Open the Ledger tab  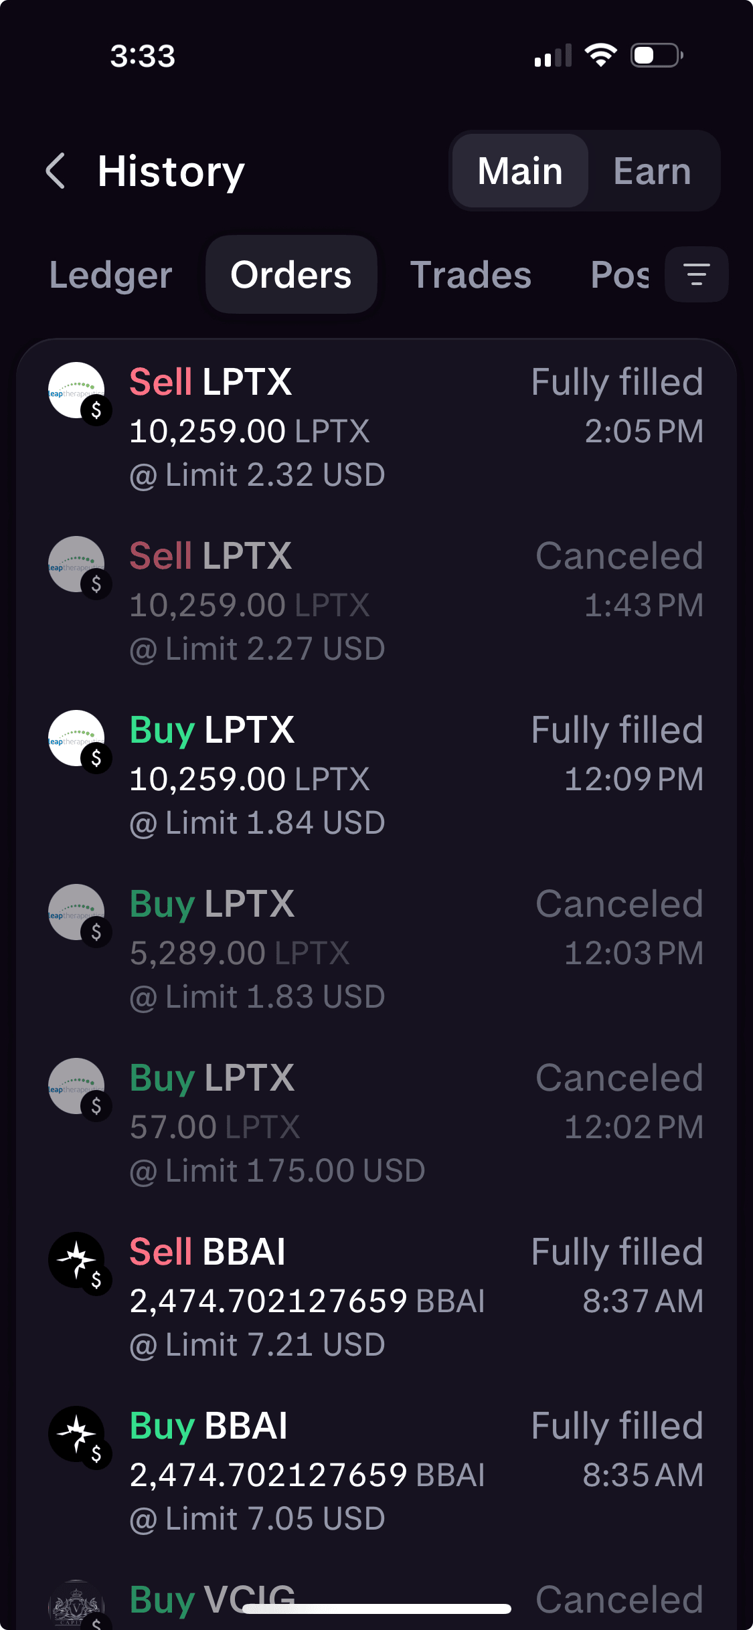tap(111, 275)
